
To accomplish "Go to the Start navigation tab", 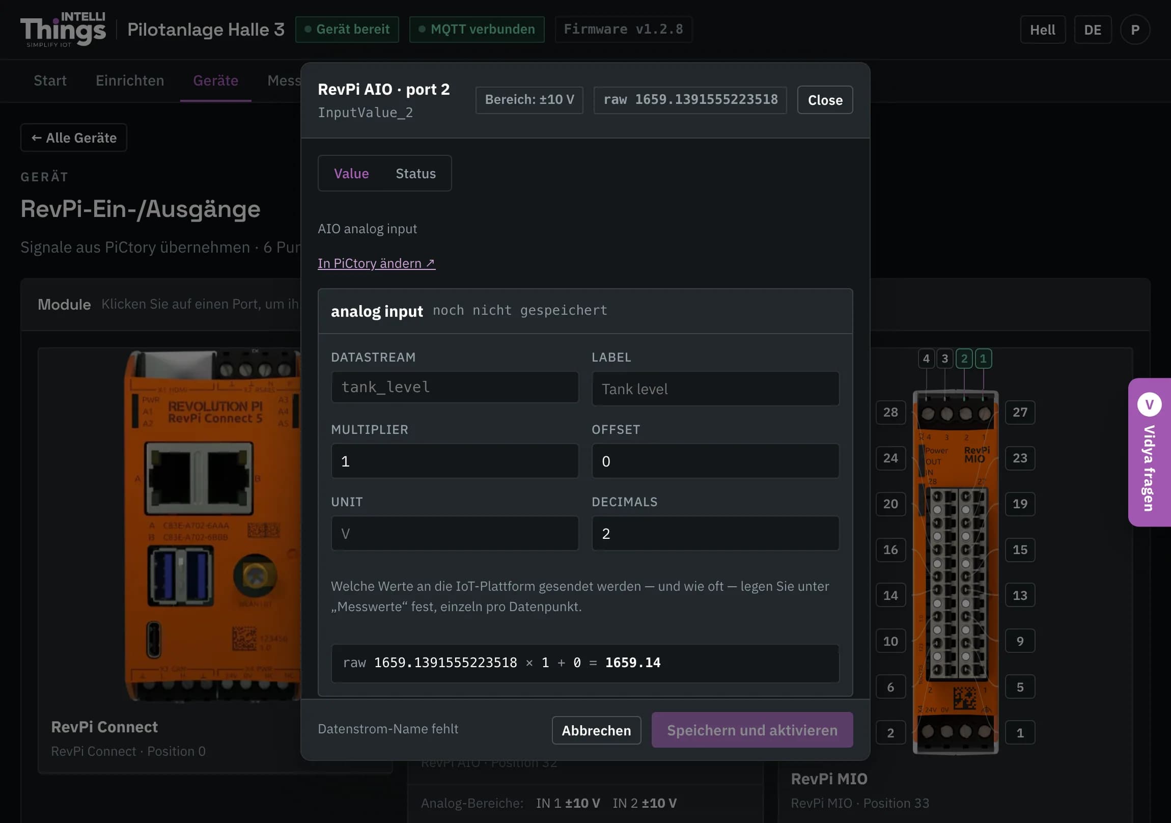I will (50, 80).
